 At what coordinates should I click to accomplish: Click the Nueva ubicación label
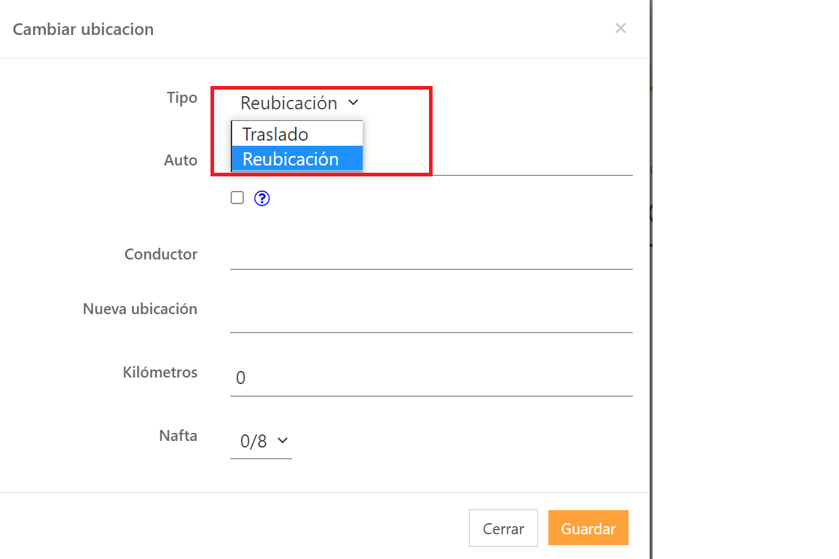(x=140, y=309)
